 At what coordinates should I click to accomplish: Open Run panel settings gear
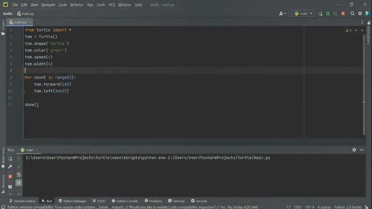354,150
